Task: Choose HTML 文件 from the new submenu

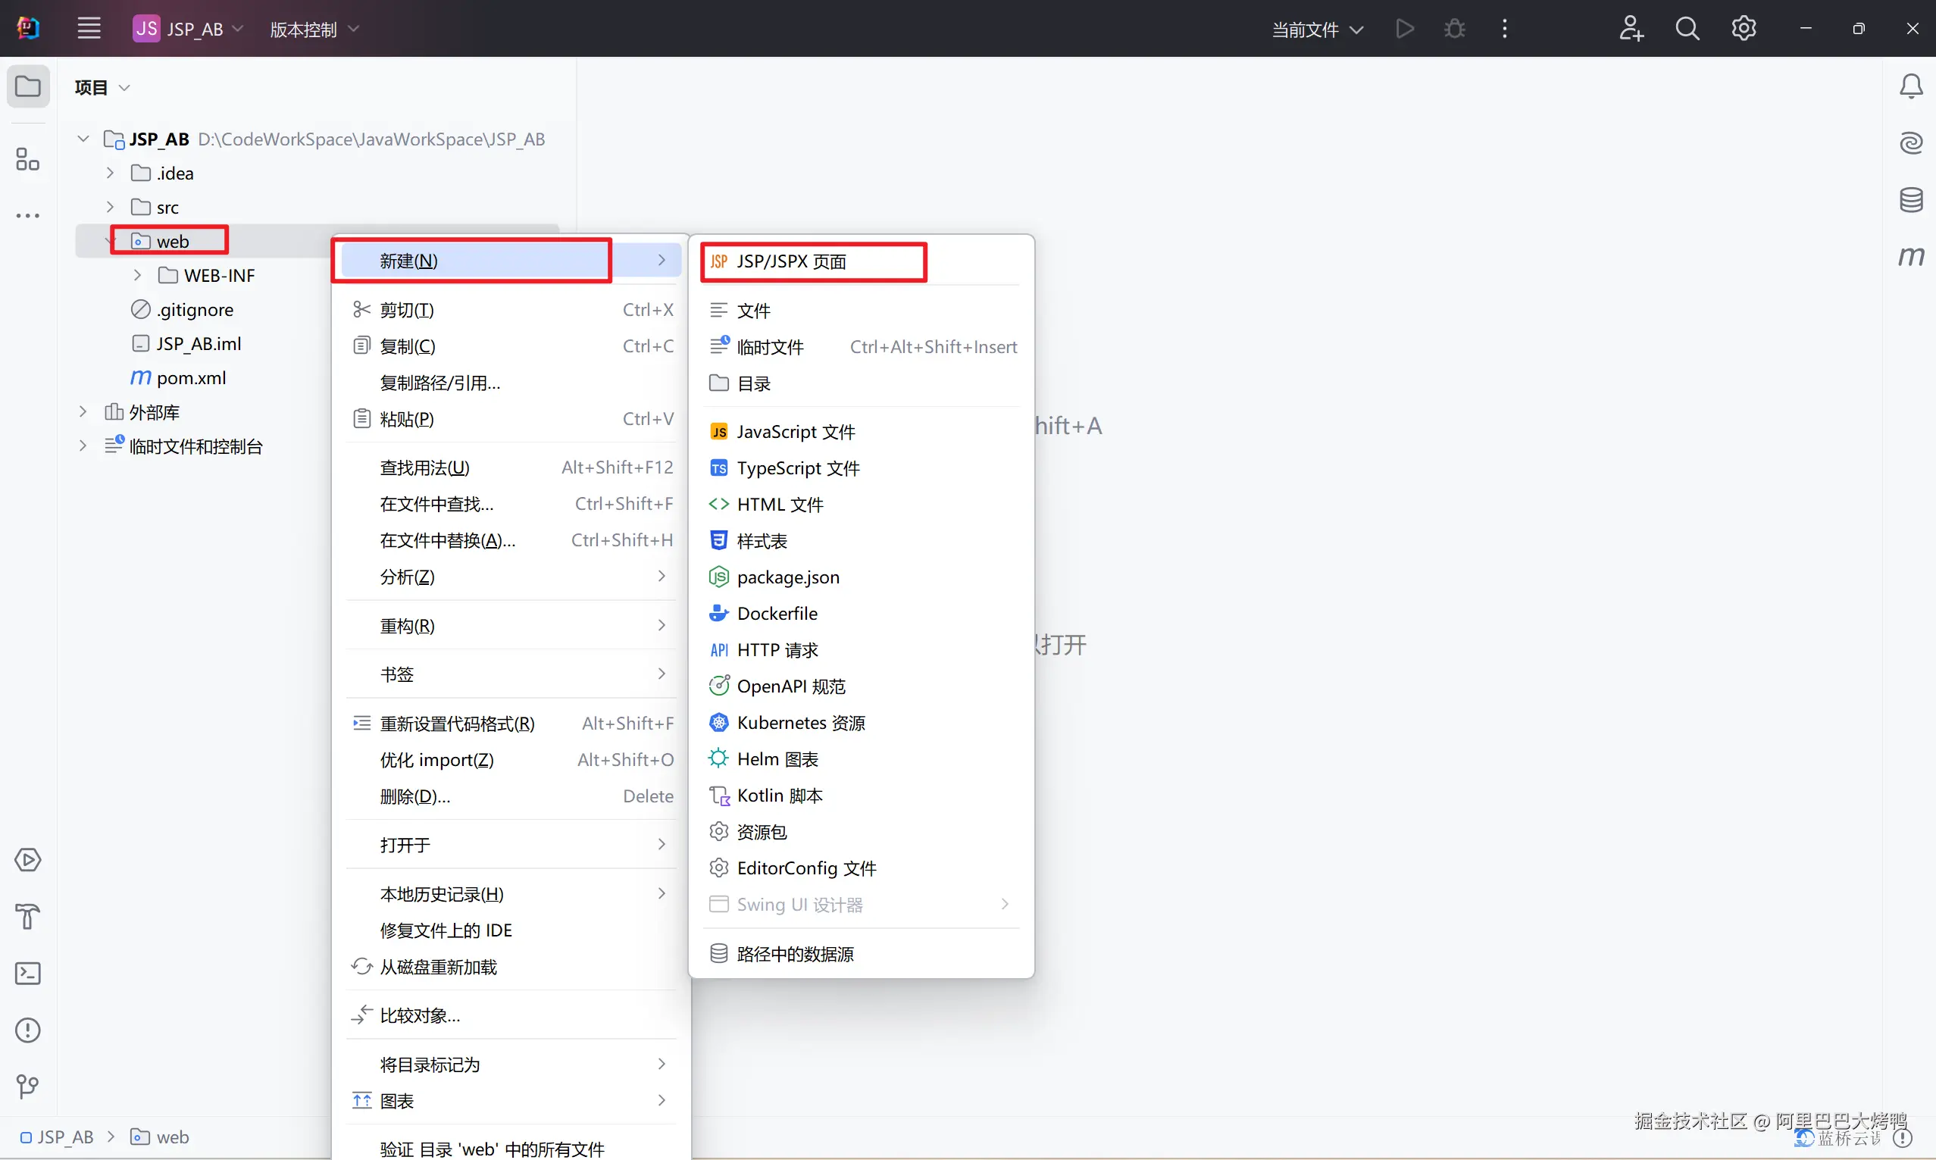Action: tap(779, 505)
